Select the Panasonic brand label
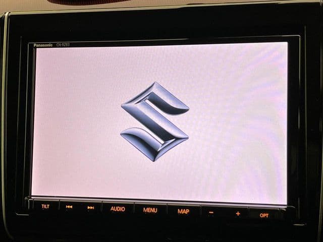Image resolution: width=323 pixels, height=242 pixels. click(43, 45)
